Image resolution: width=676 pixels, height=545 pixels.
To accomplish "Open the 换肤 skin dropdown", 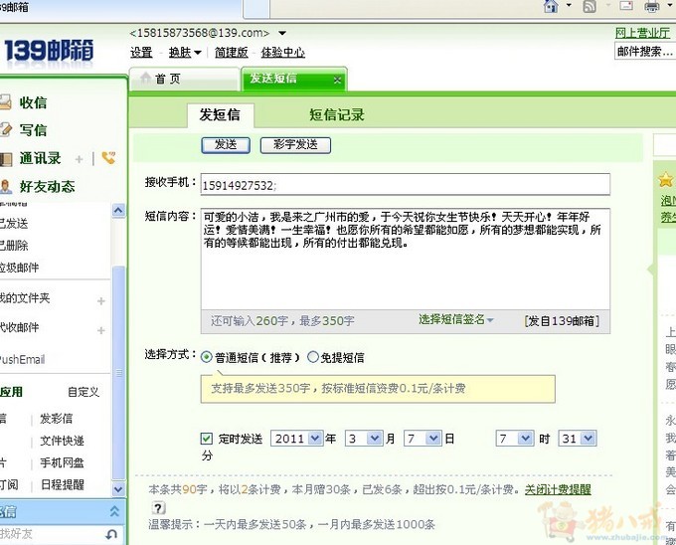I will tap(185, 53).
